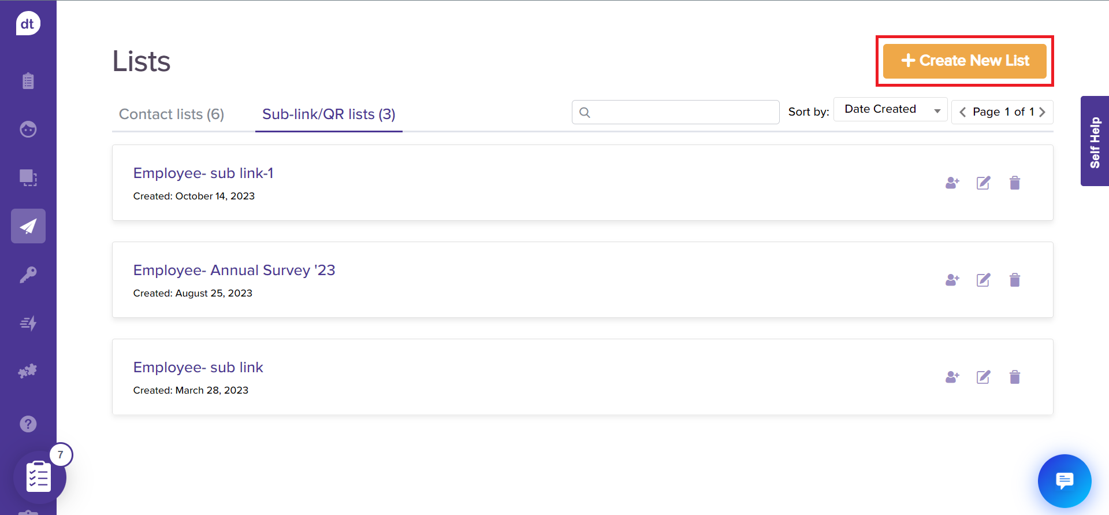
Task: Click the key icon in sidebar
Action: 28,275
